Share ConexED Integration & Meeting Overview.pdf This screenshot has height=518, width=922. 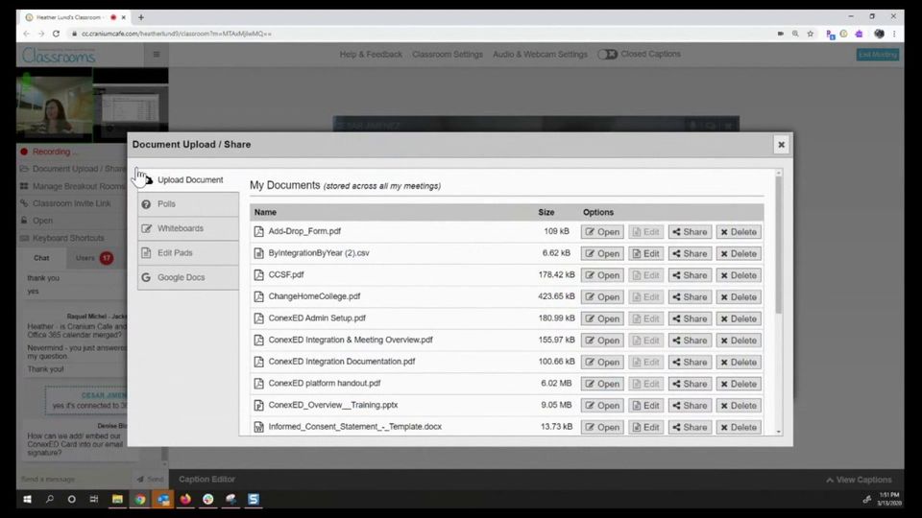pos(690,341)
